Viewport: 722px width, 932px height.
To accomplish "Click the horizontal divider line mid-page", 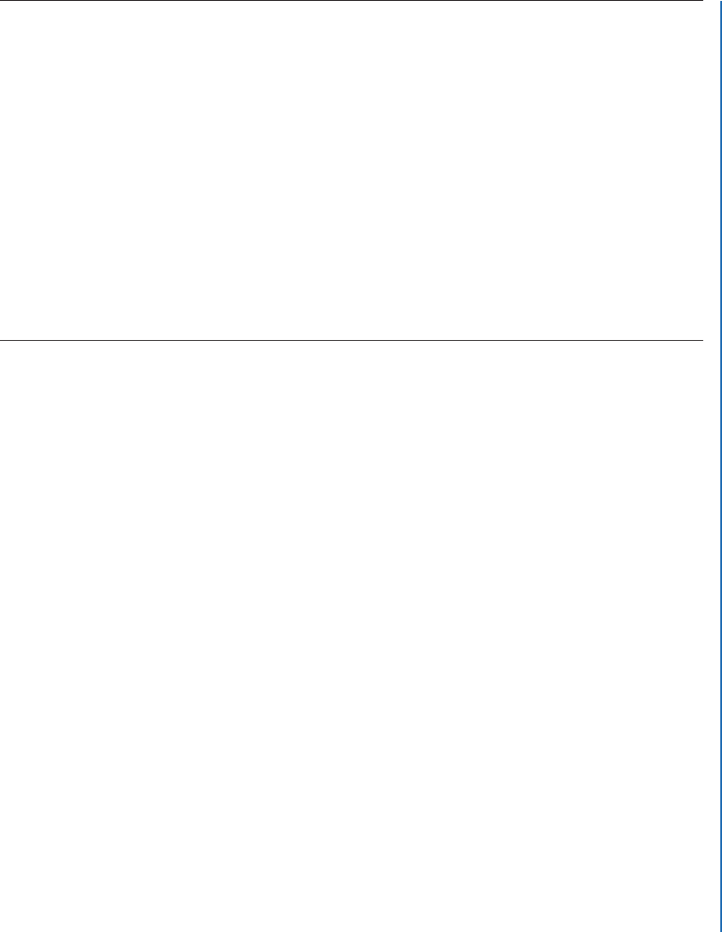I will pyautogui.click(x=351, y=340).
